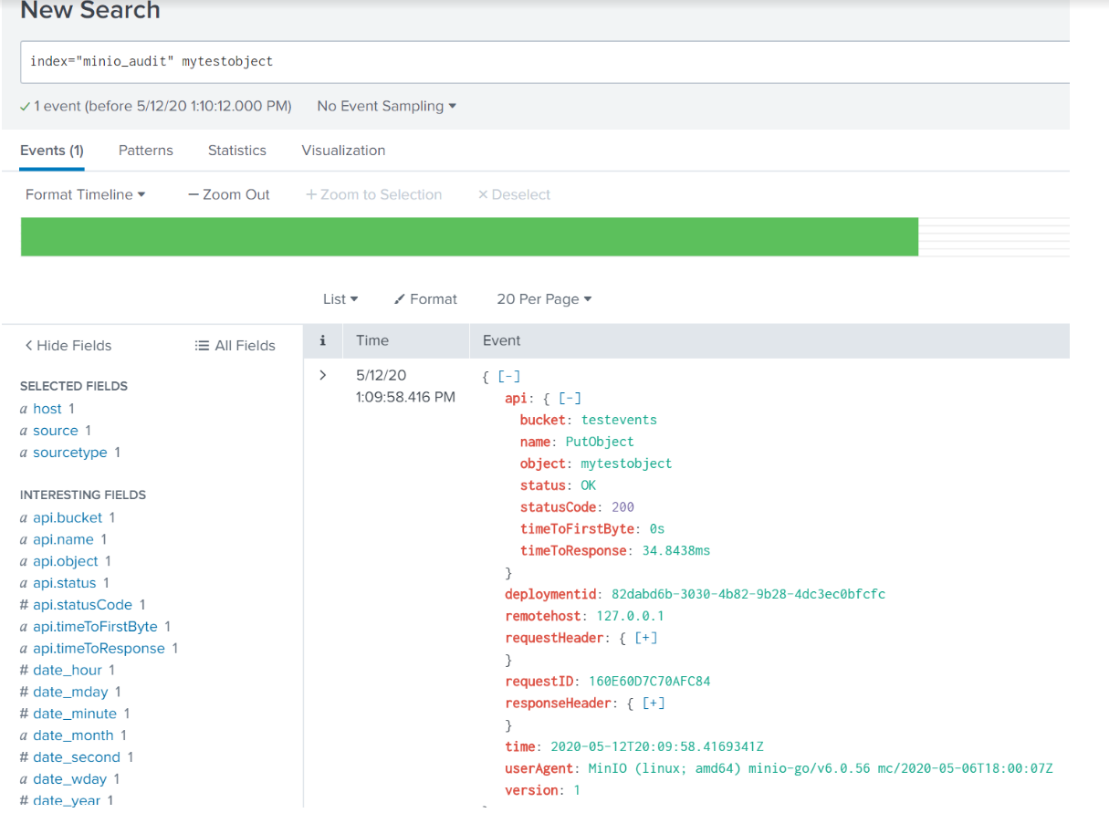The height and width of the screenshot is (813, 1109).
Task: Switch to the Visualization tab
Action: click(343, 151)
